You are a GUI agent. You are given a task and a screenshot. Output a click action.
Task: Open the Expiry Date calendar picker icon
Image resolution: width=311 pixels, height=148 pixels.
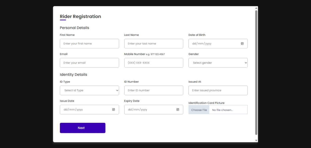[178, 110]
